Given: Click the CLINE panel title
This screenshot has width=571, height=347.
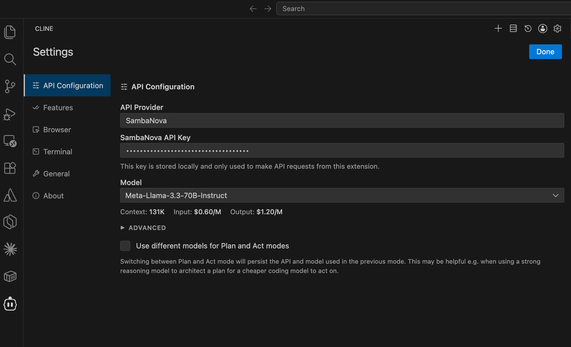Looking at the screenshot, I should coord(44,29).
